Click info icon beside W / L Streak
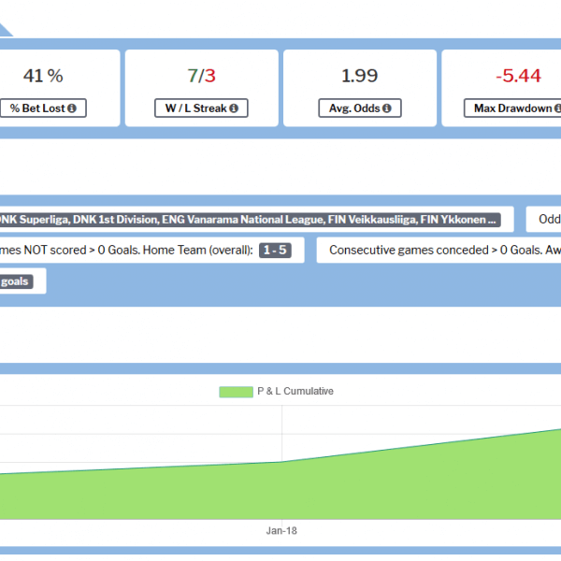 [234, 108]
